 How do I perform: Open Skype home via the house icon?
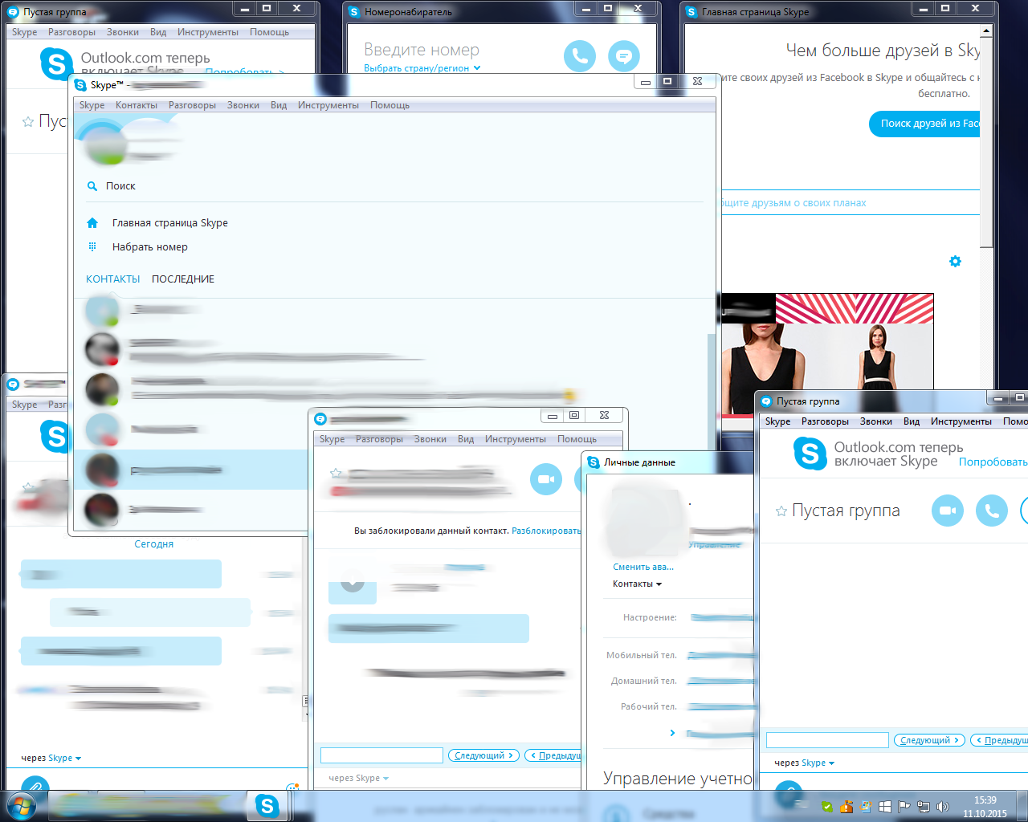pyautogui.click(x=92, y=223)
